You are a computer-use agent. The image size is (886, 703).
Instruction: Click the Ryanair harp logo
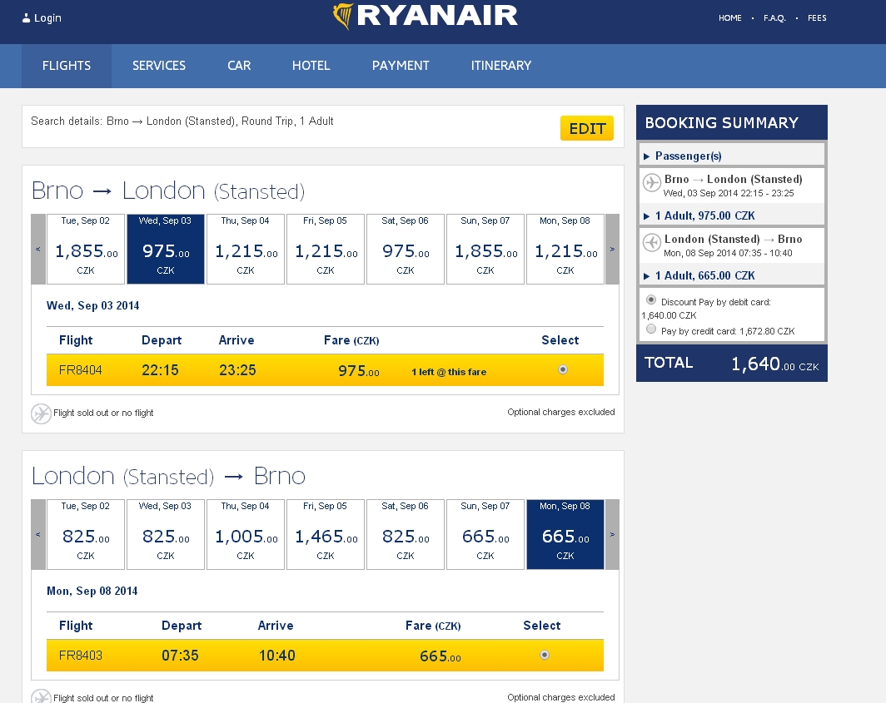343,16
